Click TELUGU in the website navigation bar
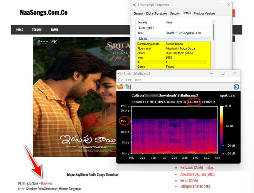The width and height of the screenshot is (254, 193). tap(37, 30)
